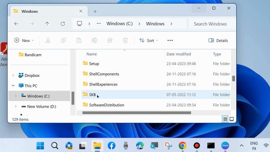Click the 07-05-2022 11:12 date cell
The width and height of the screenshot is (270, 152).
(181, 95)
